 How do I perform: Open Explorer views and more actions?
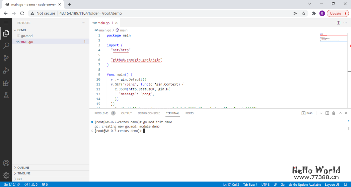tap(84, 23)
